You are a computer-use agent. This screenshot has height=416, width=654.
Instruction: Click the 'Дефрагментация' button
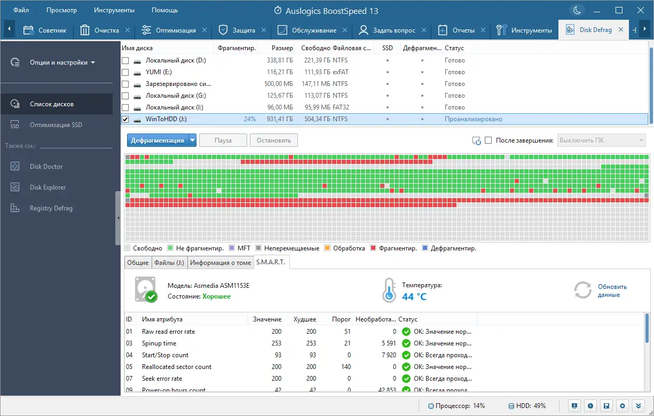click(157, 140)
